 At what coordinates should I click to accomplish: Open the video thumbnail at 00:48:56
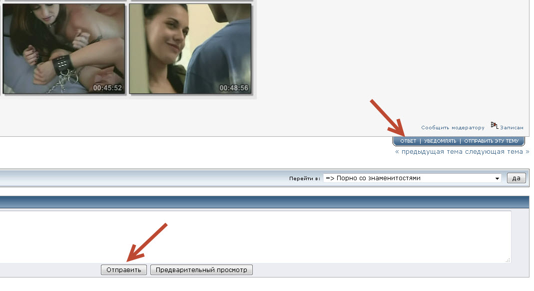(190, 49)
